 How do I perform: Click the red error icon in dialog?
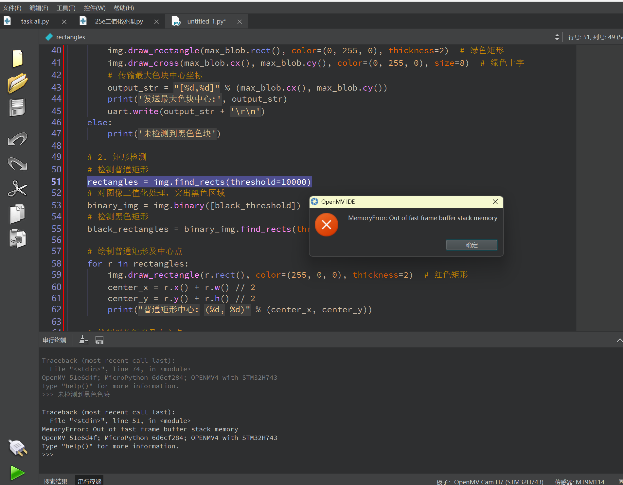tap(326, 225)
